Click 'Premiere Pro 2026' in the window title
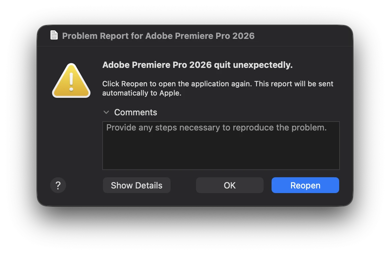The width and height of the screenshot is (390, 255). (x=215, y=36)
